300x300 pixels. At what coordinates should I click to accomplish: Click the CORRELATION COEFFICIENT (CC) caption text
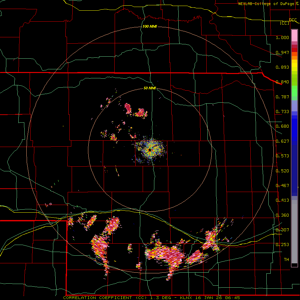[x=105, y=298]
